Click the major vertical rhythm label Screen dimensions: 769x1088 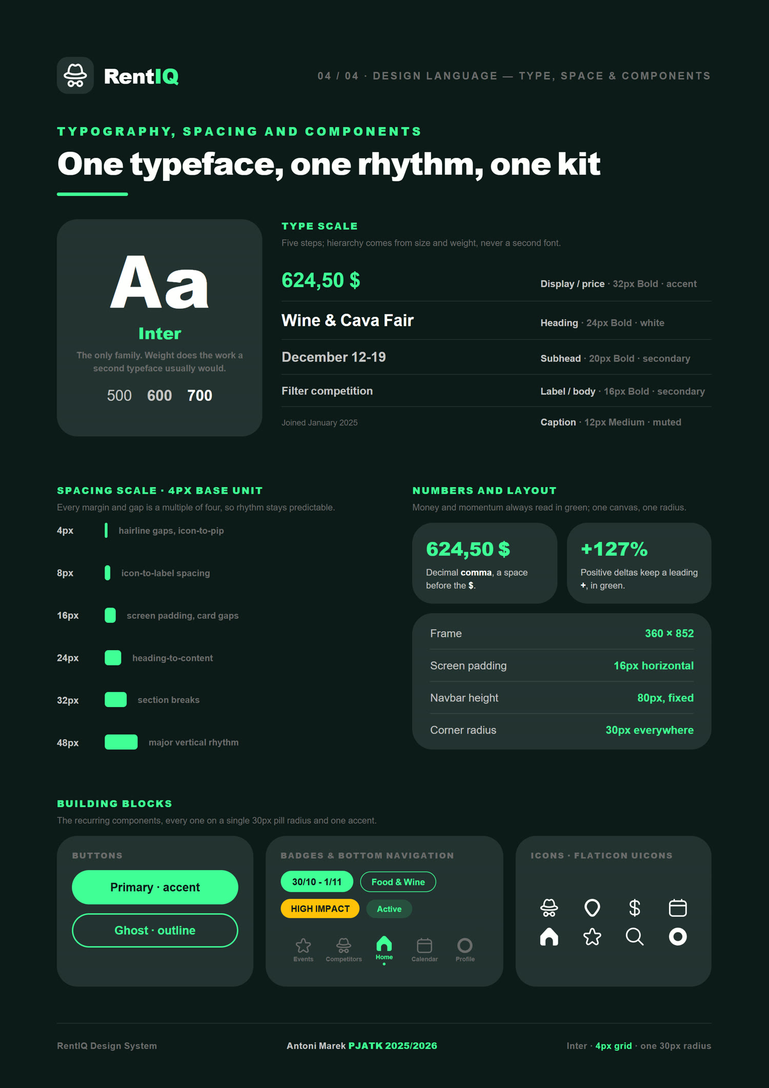(x=193, y=742)
